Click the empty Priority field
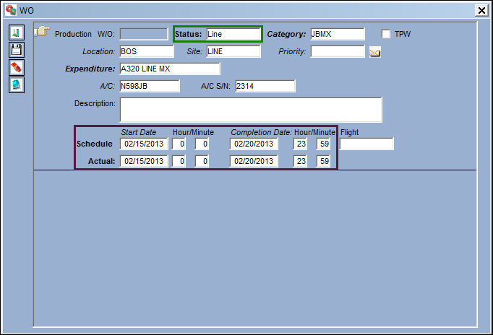 click(x=338, y=51)
